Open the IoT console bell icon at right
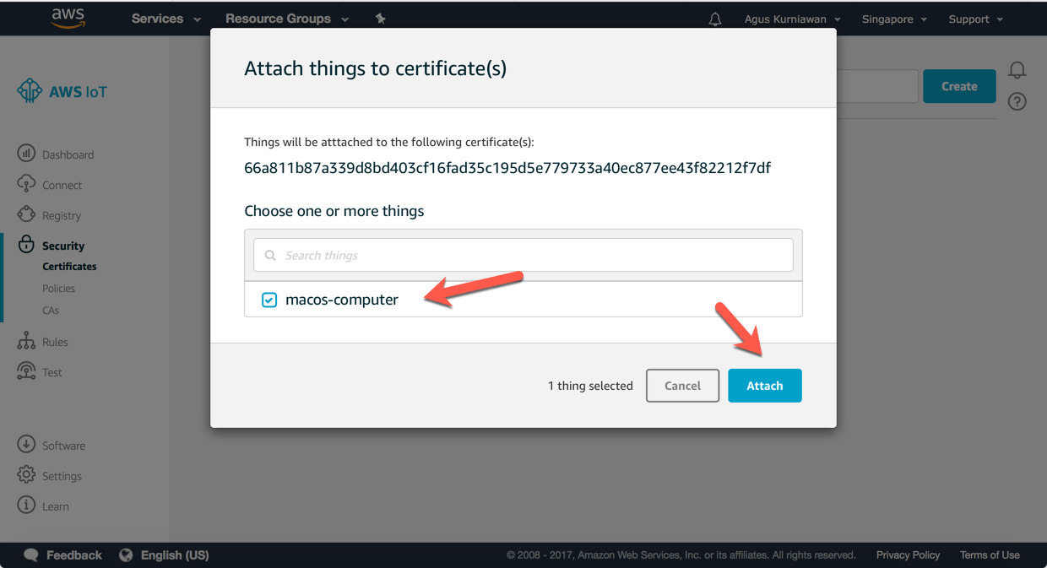The width and height of the screenshot is (1047, 568). click(1017, 70)
